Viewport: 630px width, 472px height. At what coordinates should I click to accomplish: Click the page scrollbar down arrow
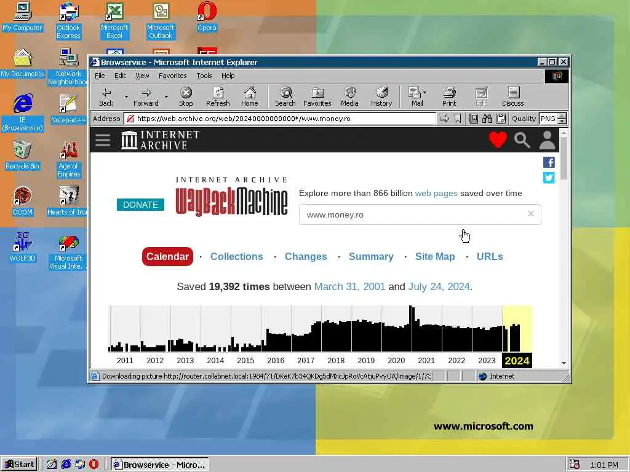564,363
